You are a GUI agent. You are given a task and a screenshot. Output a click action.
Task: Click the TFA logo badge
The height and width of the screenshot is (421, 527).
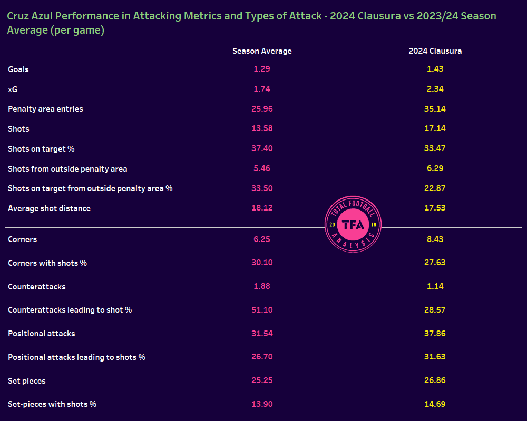click(x=354, y=224)
